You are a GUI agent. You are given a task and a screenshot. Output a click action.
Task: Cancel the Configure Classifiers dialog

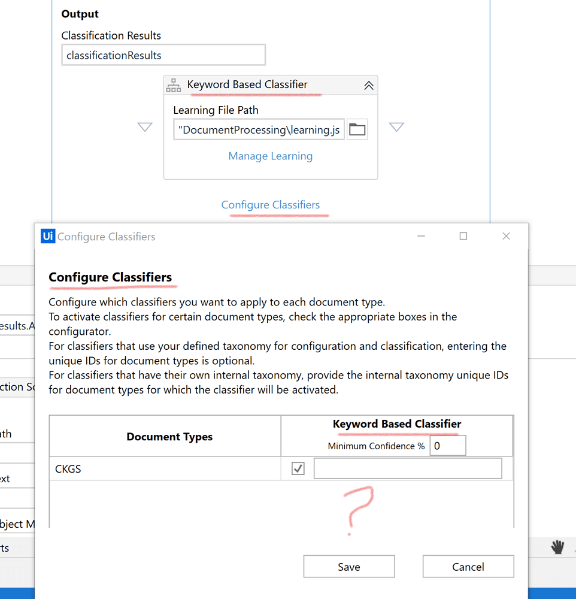pyautogui.click(x=468, y=566)
